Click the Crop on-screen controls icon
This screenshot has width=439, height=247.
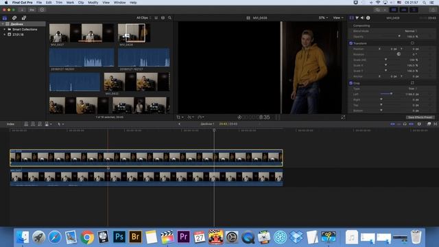click(412, 83)
